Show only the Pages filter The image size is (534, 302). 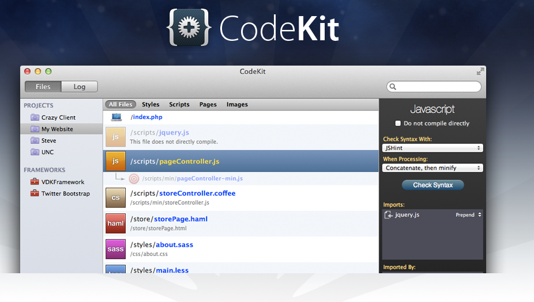pyautogui.click(x=208, y=104)
